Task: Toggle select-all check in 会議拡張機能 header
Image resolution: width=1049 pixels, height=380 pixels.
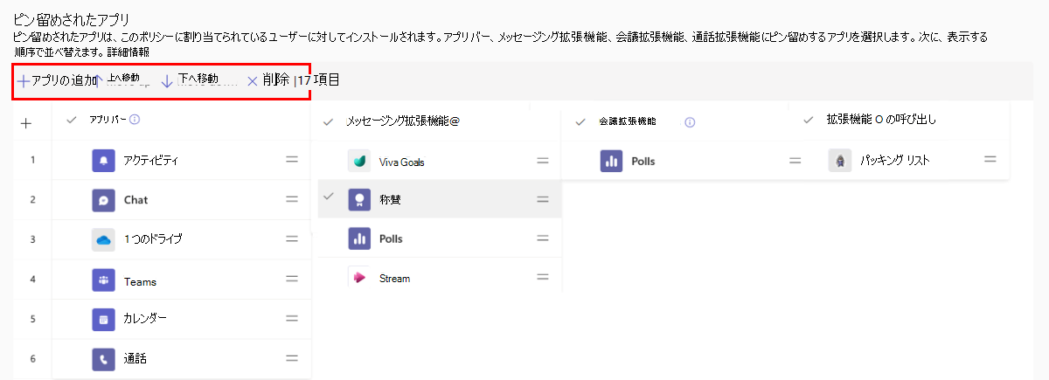Action: click(580, 122)
